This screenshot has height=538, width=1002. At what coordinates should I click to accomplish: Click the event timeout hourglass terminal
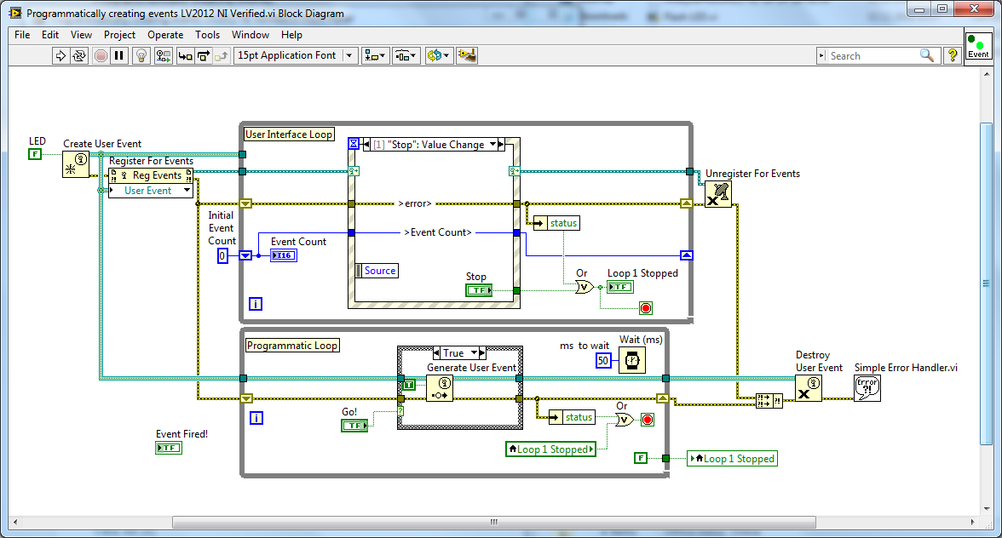tap(354, 144)
